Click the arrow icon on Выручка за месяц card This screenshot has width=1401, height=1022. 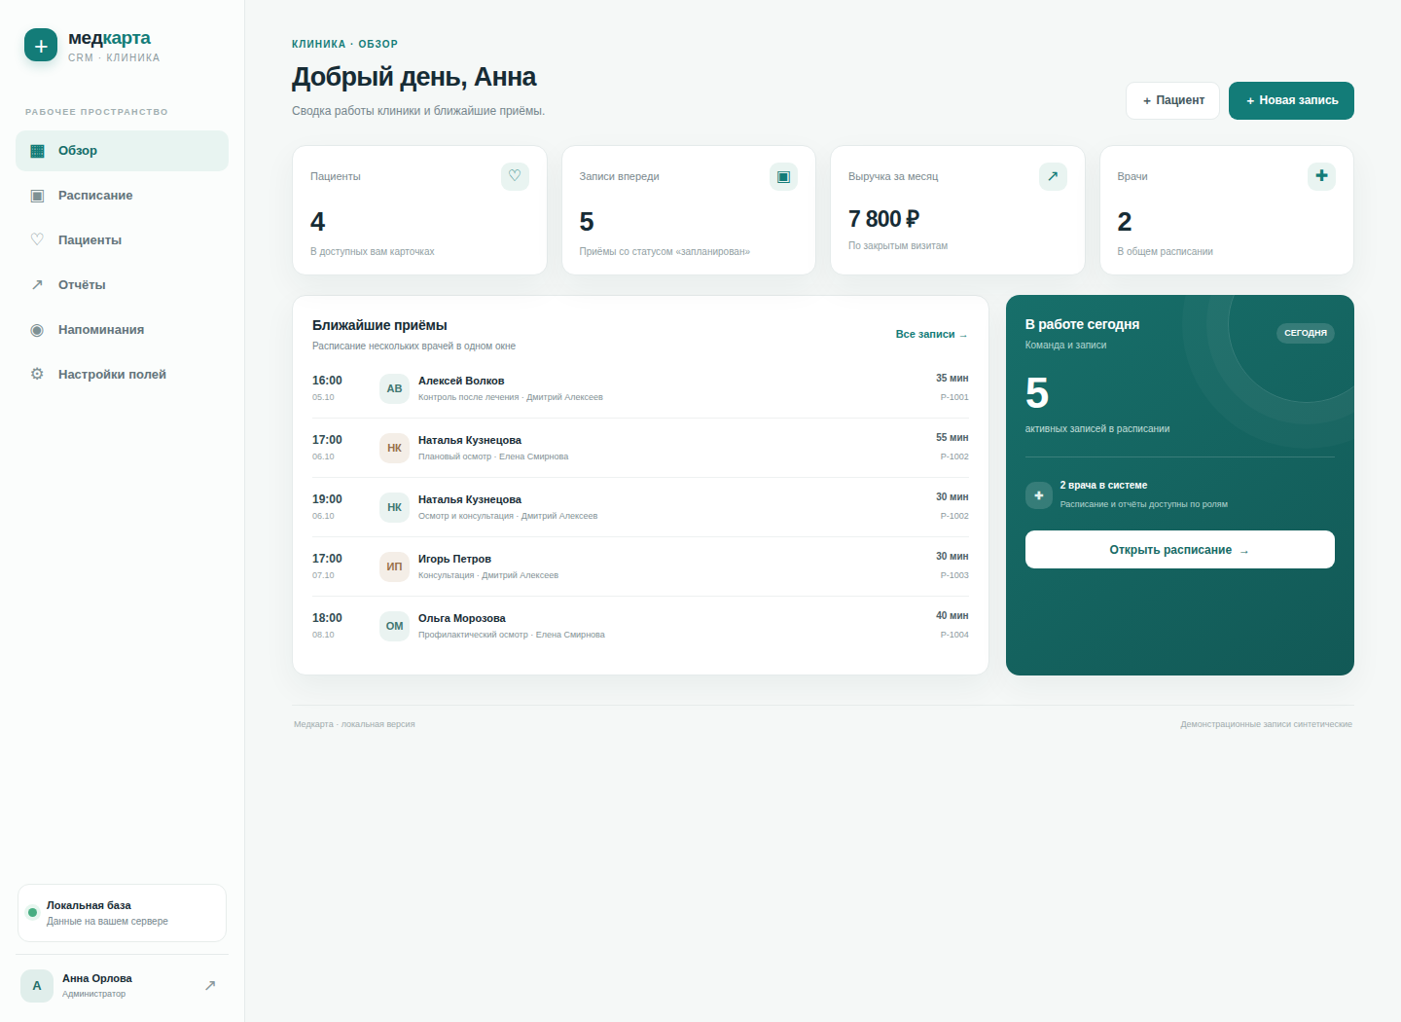click(x=1053, y=176)
